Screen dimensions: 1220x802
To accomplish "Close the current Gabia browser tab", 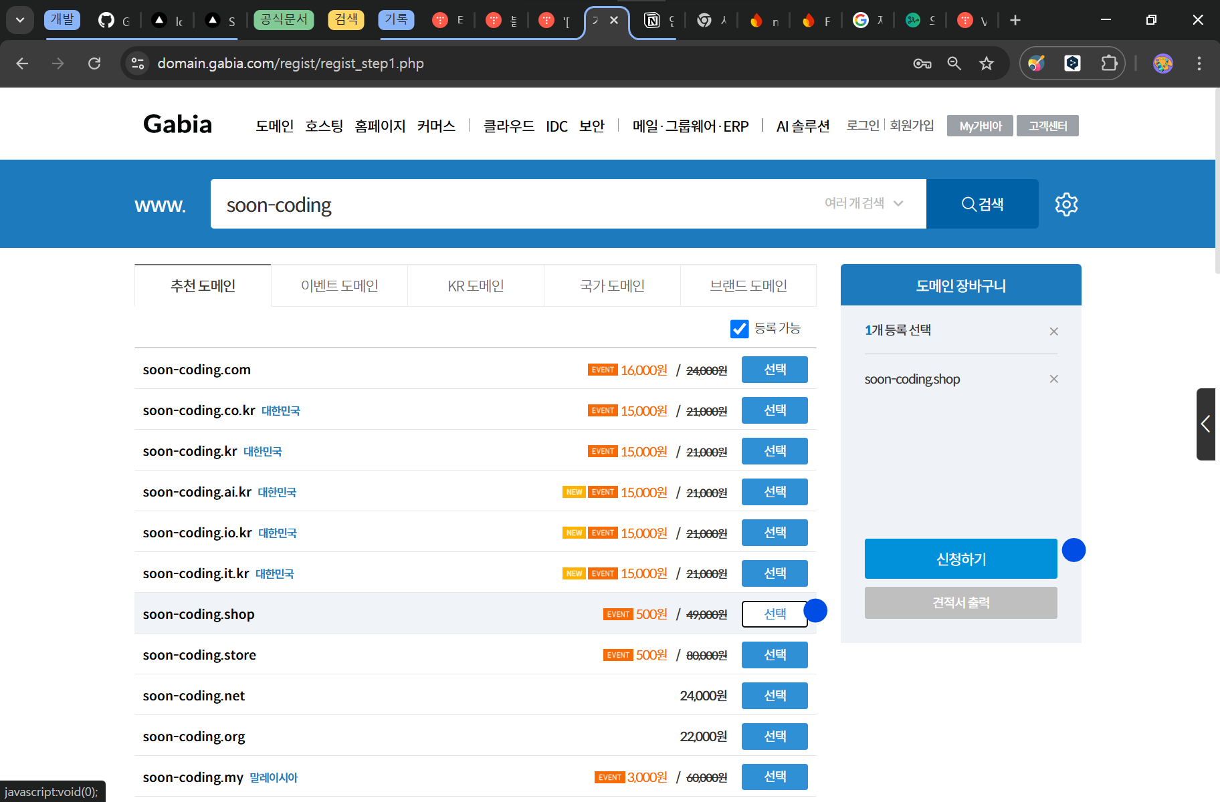I will [x=614, y=20].
